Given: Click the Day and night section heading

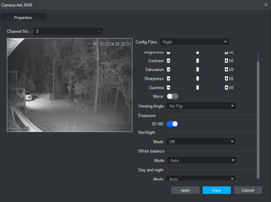Looking at the screenshot, I should [x=151, y=170].
